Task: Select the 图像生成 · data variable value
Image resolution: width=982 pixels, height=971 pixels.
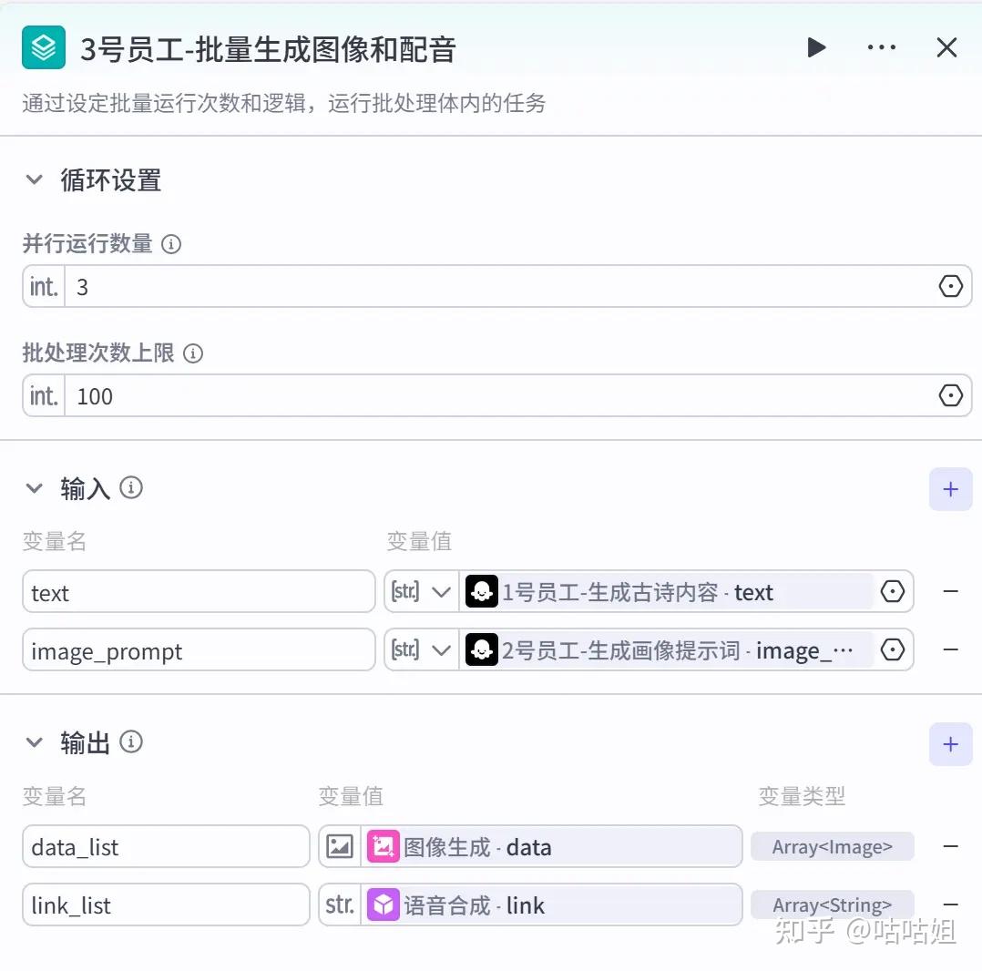Action: click(x=551, y=847)
